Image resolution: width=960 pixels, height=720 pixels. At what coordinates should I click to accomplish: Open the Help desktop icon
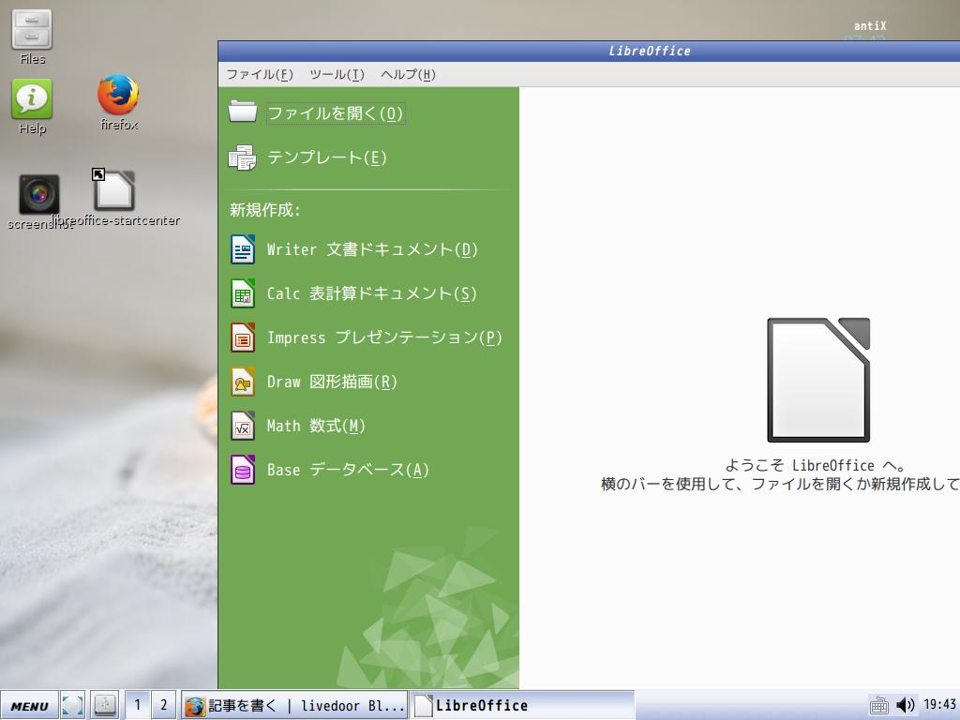pos(32,106)
